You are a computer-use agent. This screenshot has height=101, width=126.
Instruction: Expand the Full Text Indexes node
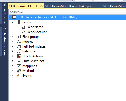12,46
